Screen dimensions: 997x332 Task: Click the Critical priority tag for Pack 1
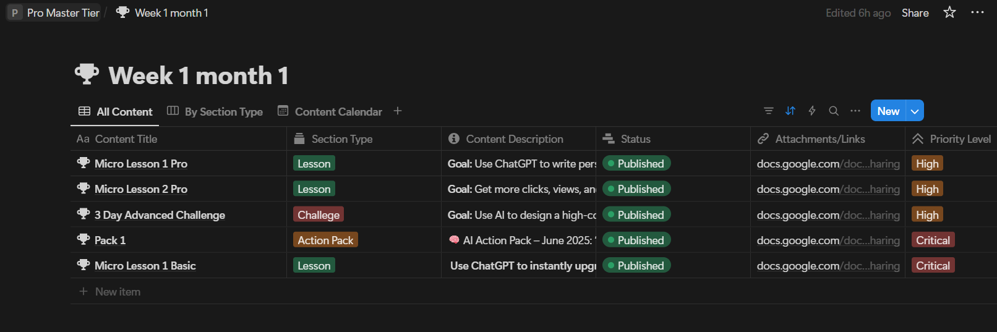coord(933,240)
